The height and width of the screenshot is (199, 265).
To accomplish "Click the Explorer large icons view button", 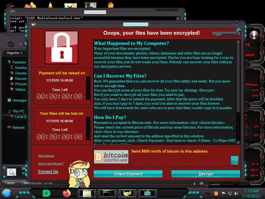I will tap(201, 183).
